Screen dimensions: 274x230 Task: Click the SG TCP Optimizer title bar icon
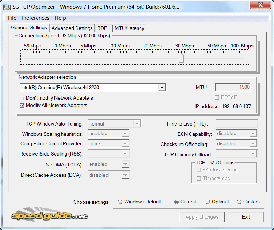(x=7, y=7)
